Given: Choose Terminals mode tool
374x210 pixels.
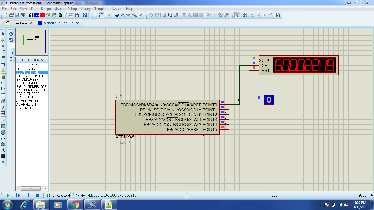Looking at the screenshot, I should pos(3,77).
